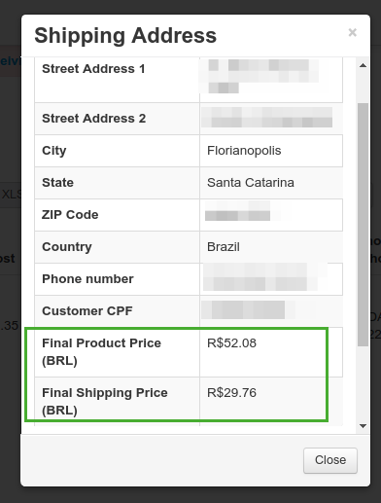
Task: Click the ZIP Code label
Action: pos(70,215)
